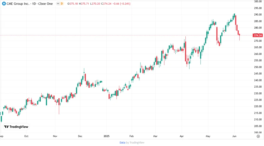Click the 205.00 price axis label
The height and width of the screenshot is (146, 264).
258,126
